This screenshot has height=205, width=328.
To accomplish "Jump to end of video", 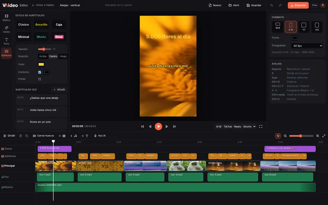I will [174, 127].
